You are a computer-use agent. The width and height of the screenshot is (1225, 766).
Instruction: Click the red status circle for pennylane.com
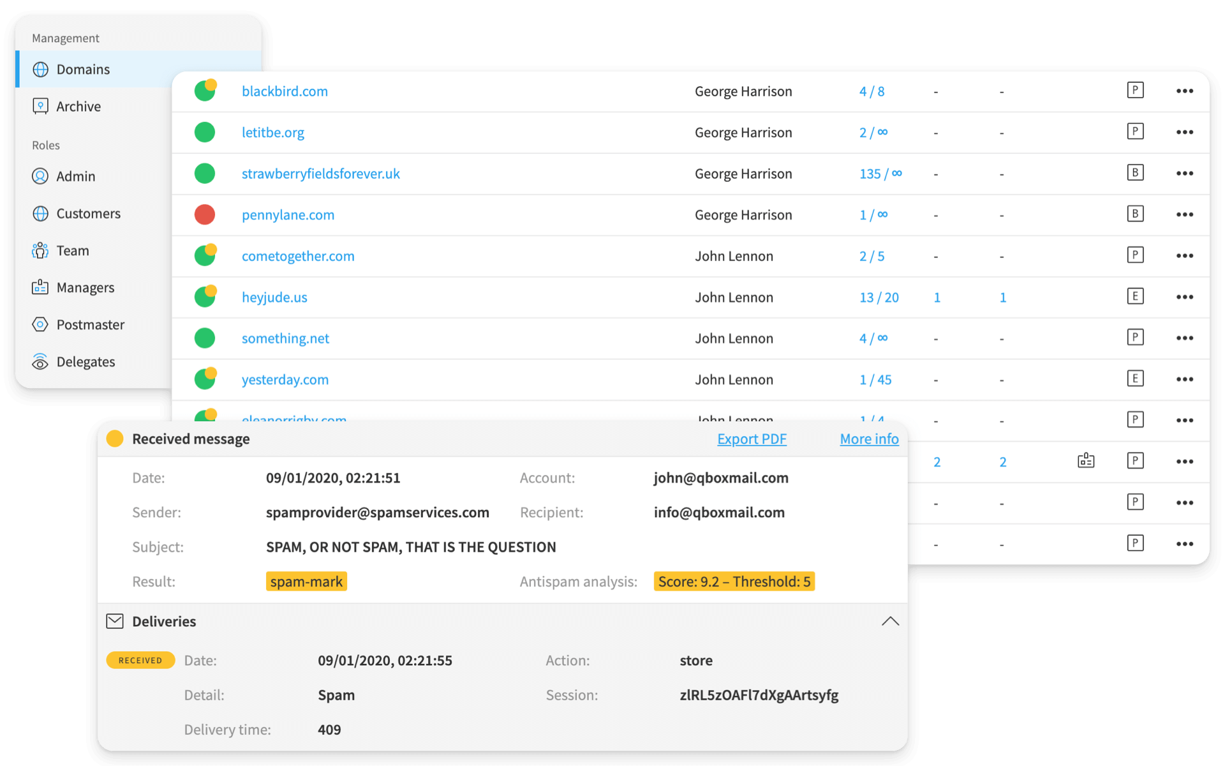click(x=205, y=214)
